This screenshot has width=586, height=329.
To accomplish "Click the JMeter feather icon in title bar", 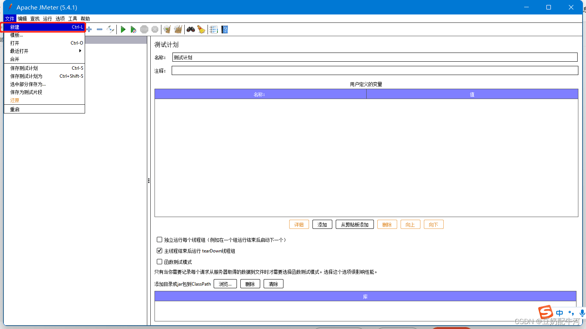I will click(x=10, y=7).
